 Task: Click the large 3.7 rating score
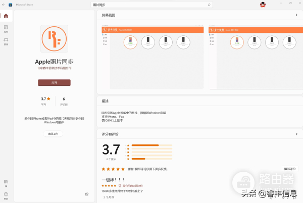click(x=111, y=149)
